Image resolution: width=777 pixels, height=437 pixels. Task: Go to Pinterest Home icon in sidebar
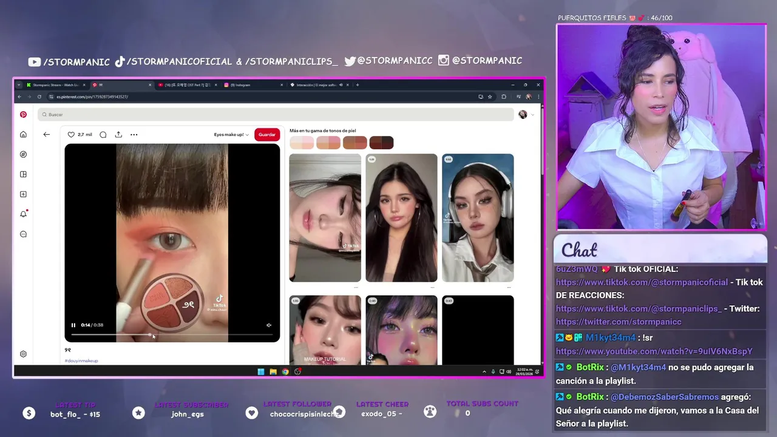pos(23,134)
